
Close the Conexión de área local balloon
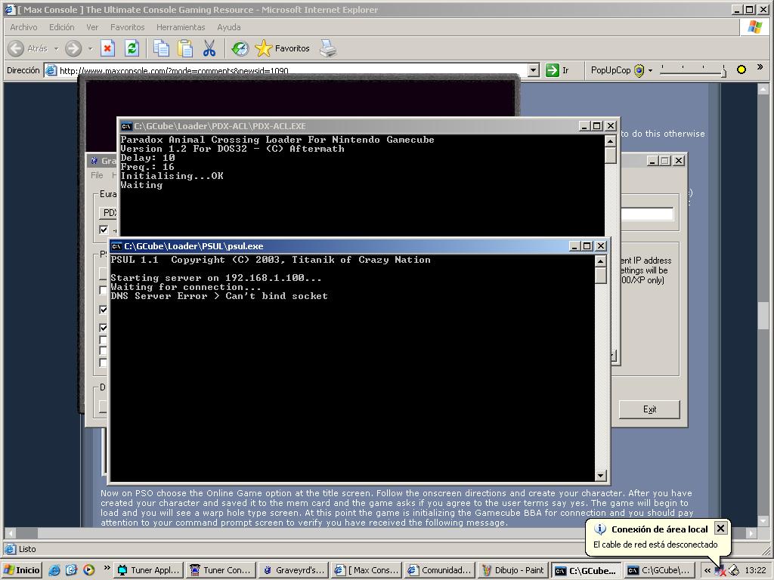click(720, 529)
